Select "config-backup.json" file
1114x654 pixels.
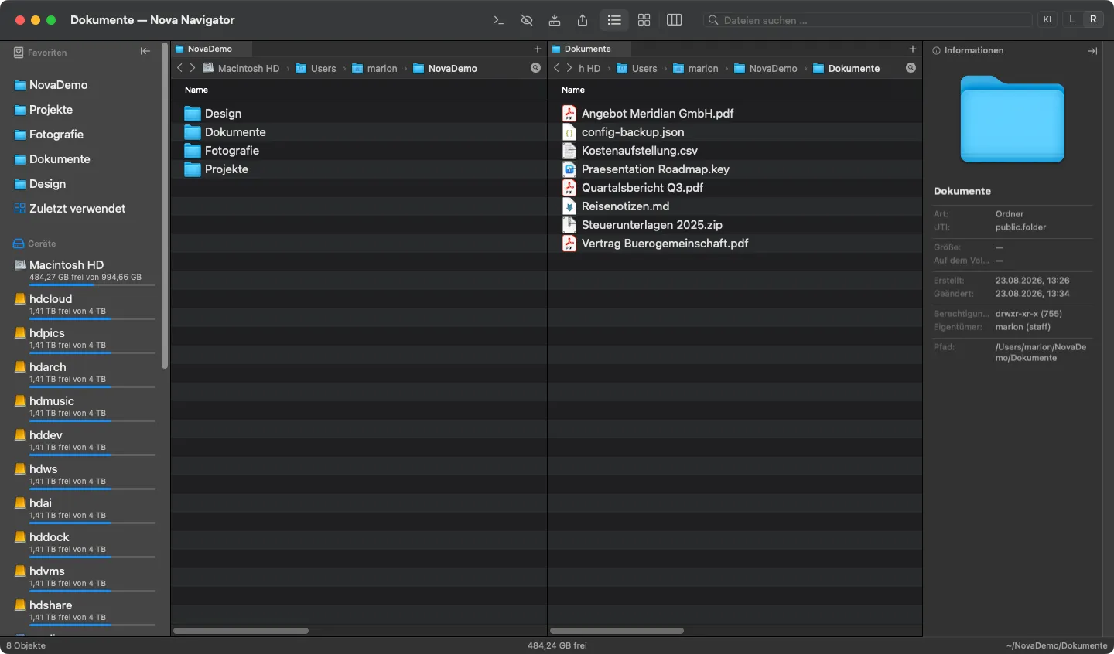pyautogui.click(x=735, y=132)
